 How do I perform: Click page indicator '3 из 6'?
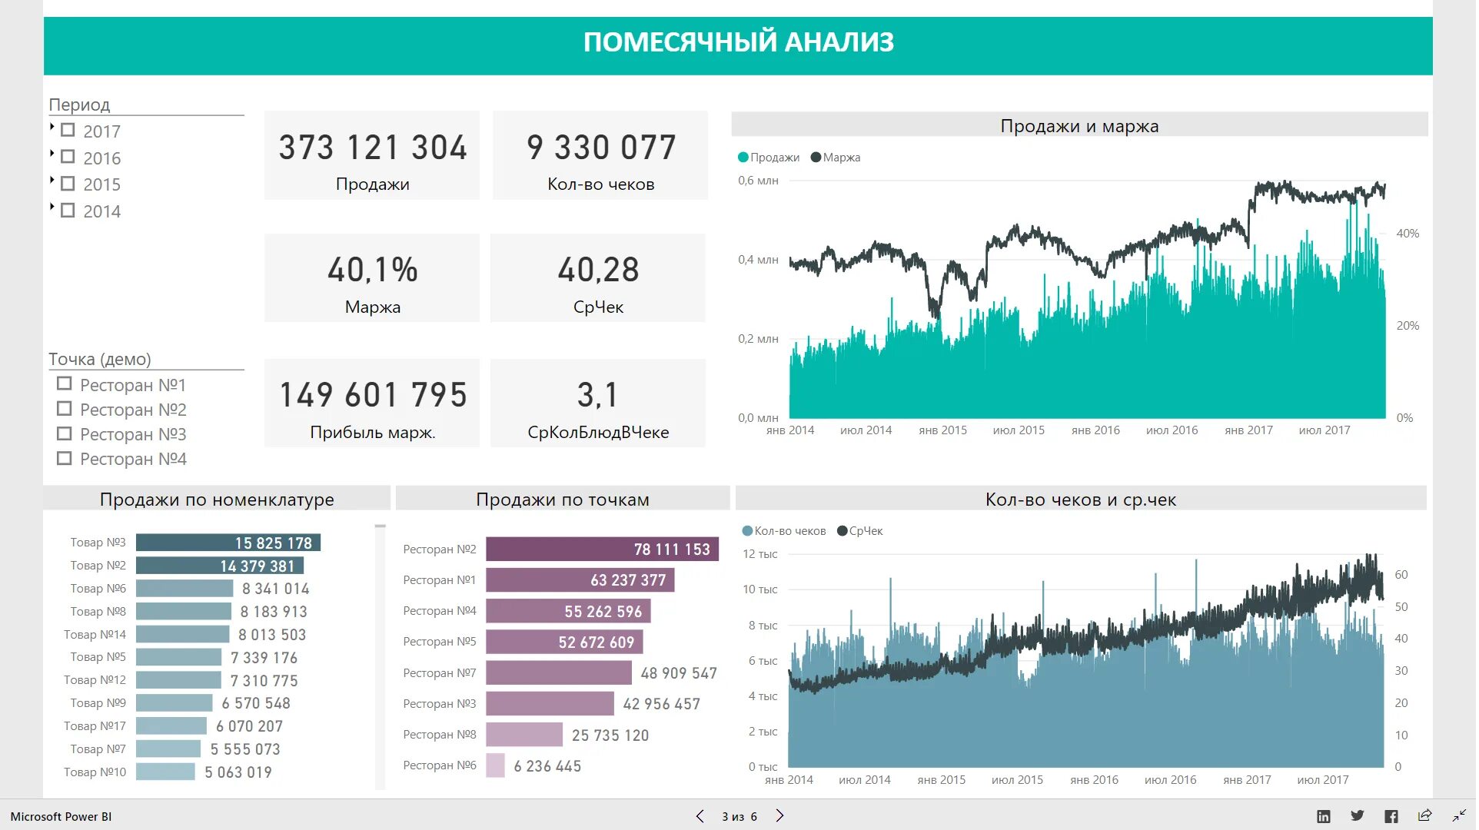[740, 818]
